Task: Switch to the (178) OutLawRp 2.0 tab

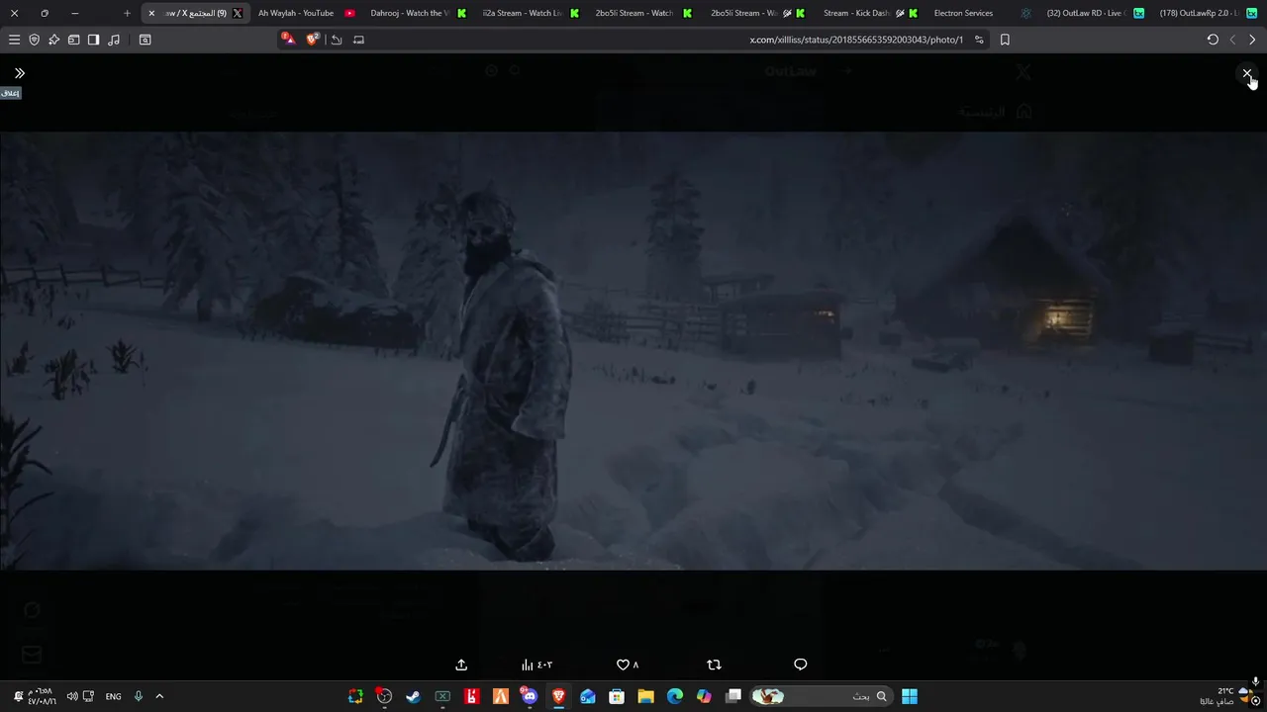Action: tap(1207, 13)
